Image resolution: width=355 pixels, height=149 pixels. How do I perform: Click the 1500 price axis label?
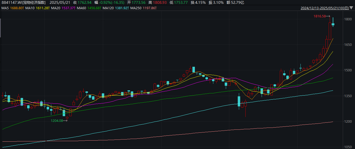tap(348, 70)
